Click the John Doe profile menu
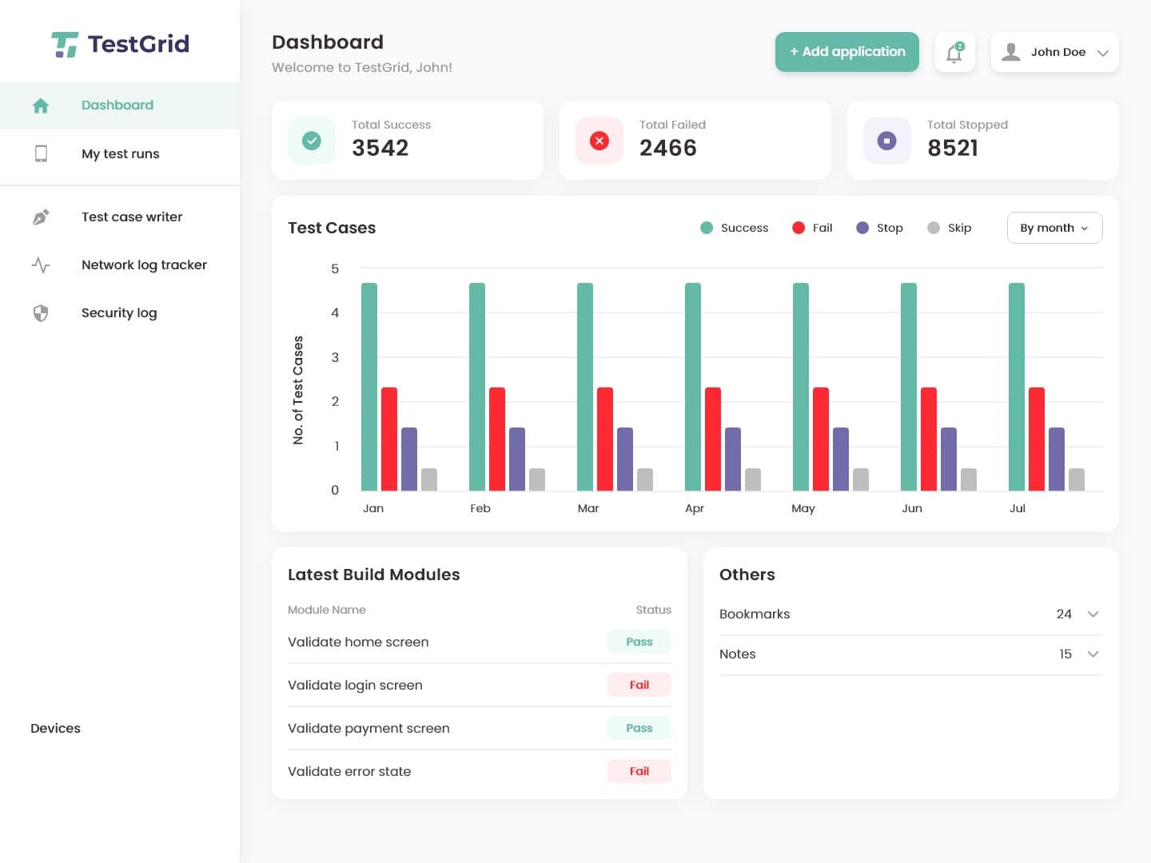Screen dimensions: 1151x863 (1054, 52)
